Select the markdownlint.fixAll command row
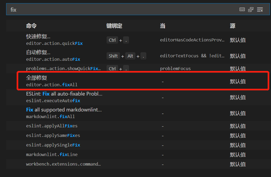The image size is (271, 177). (x=64, y=113)
